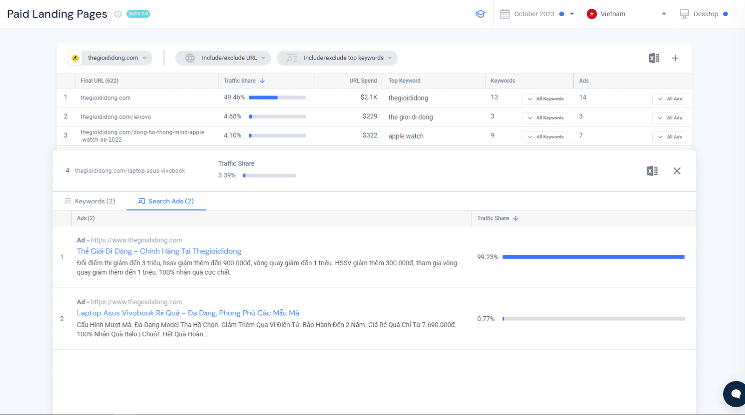Open ad titled Laptop Asus Vivobook Rẻ Quá
Image resolution: width=745 pixels, height=415 pixels.
click(188, 313)
